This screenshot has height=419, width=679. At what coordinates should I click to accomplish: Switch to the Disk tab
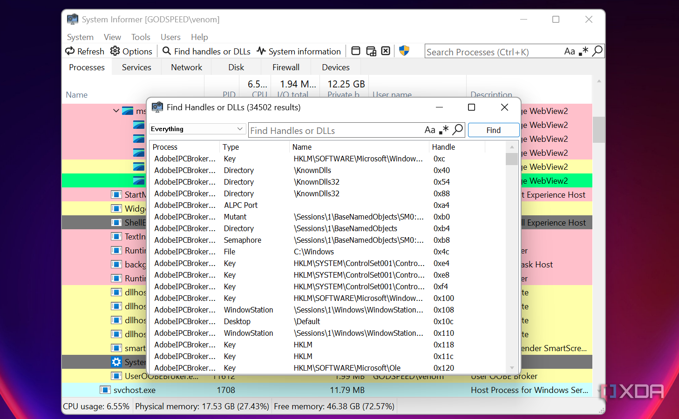point(236,67)
